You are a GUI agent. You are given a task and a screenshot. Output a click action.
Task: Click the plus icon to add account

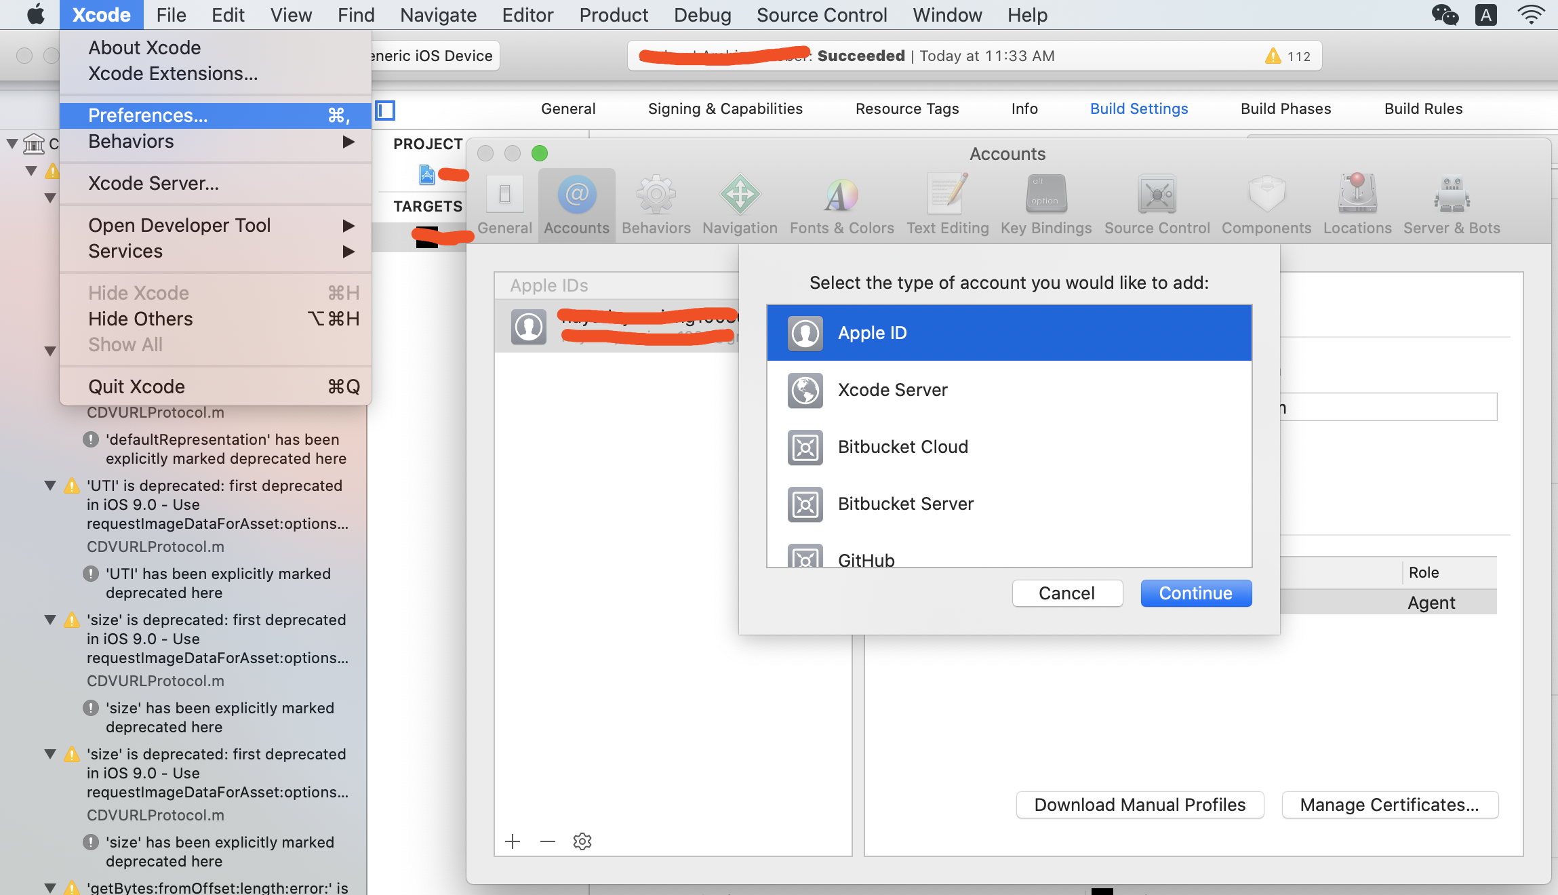(x=513, y=841)
